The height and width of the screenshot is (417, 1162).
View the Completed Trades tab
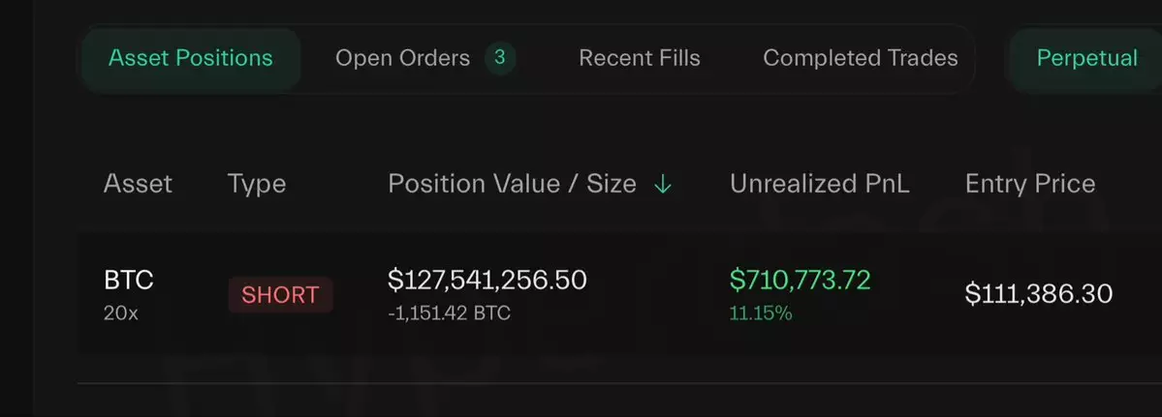point(861,59)
